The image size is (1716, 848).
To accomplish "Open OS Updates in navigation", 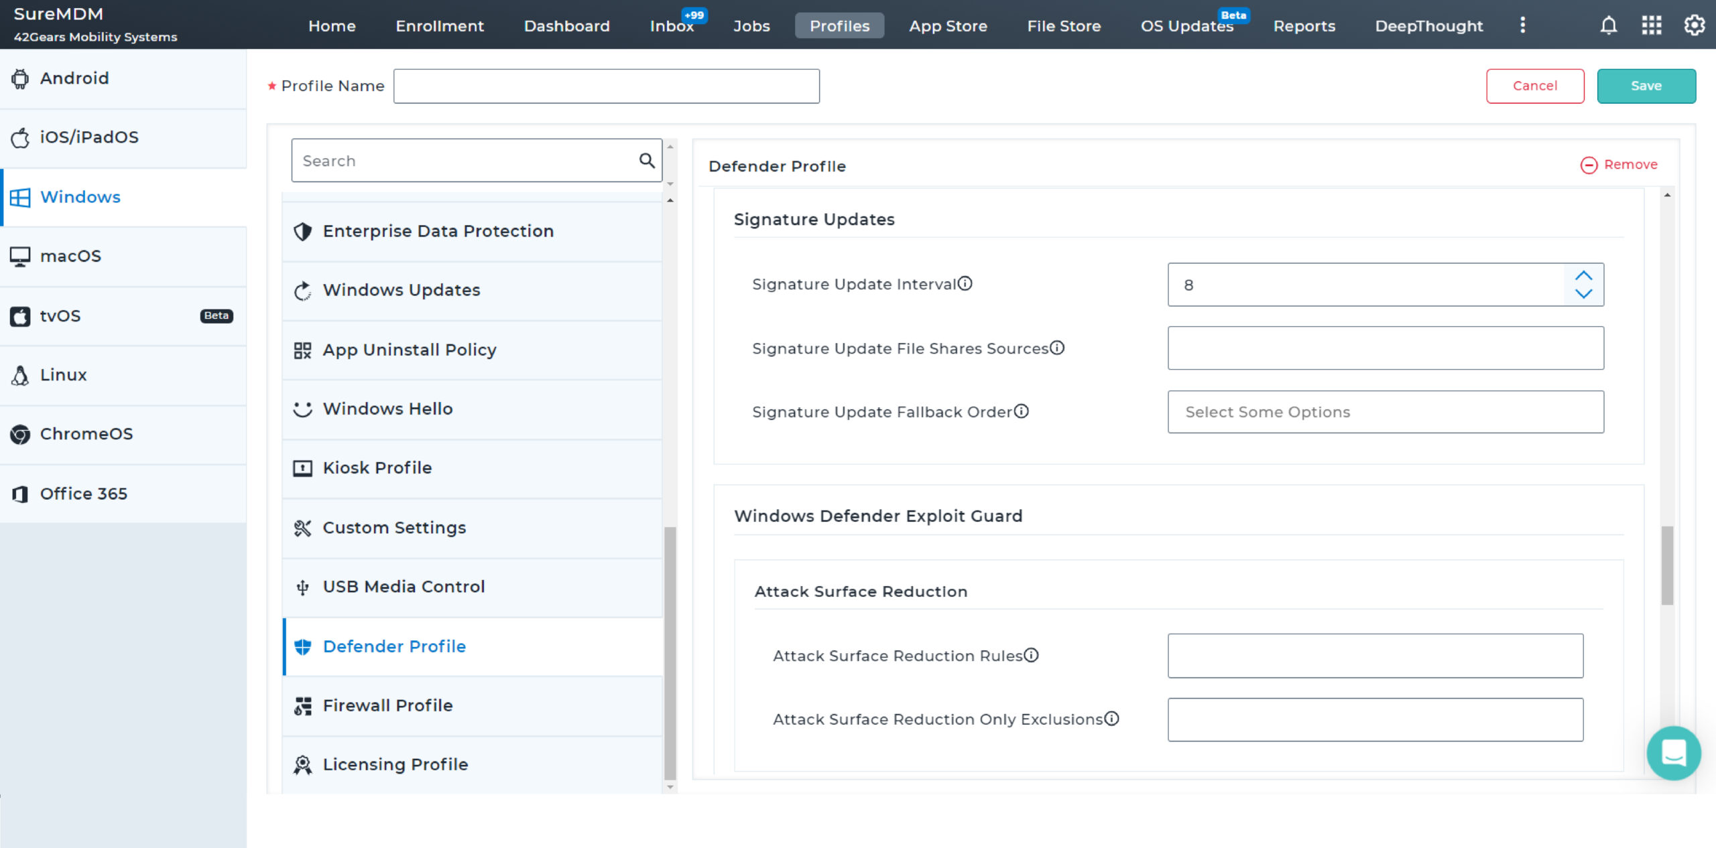I will point(1187,25).
